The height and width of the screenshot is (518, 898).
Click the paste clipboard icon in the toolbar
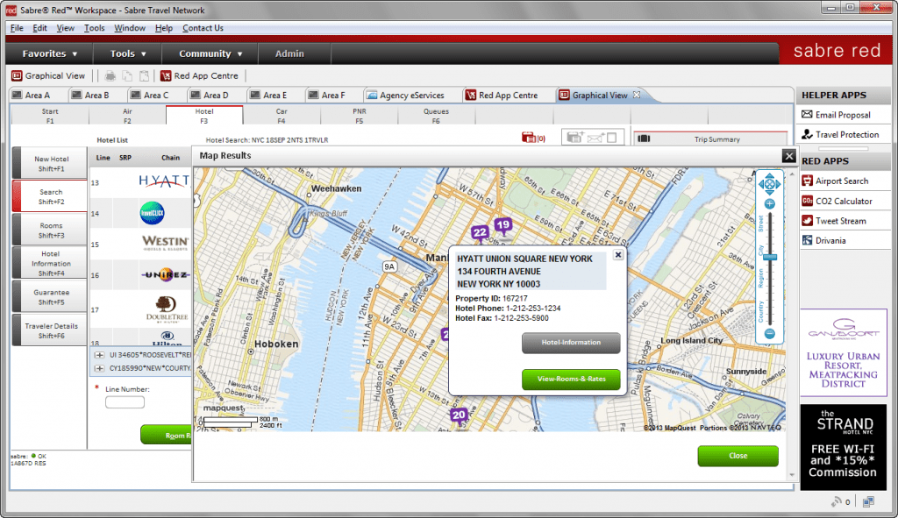point(145,75)
